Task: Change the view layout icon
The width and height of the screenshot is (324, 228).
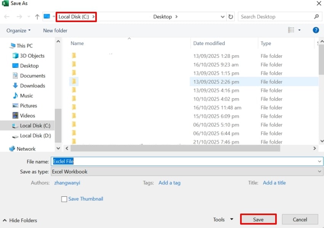Action: tap(291, 30)
